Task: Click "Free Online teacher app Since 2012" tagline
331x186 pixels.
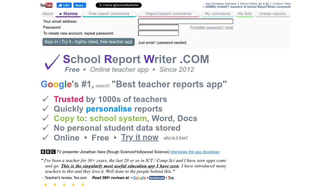Action: coord(130,69)
